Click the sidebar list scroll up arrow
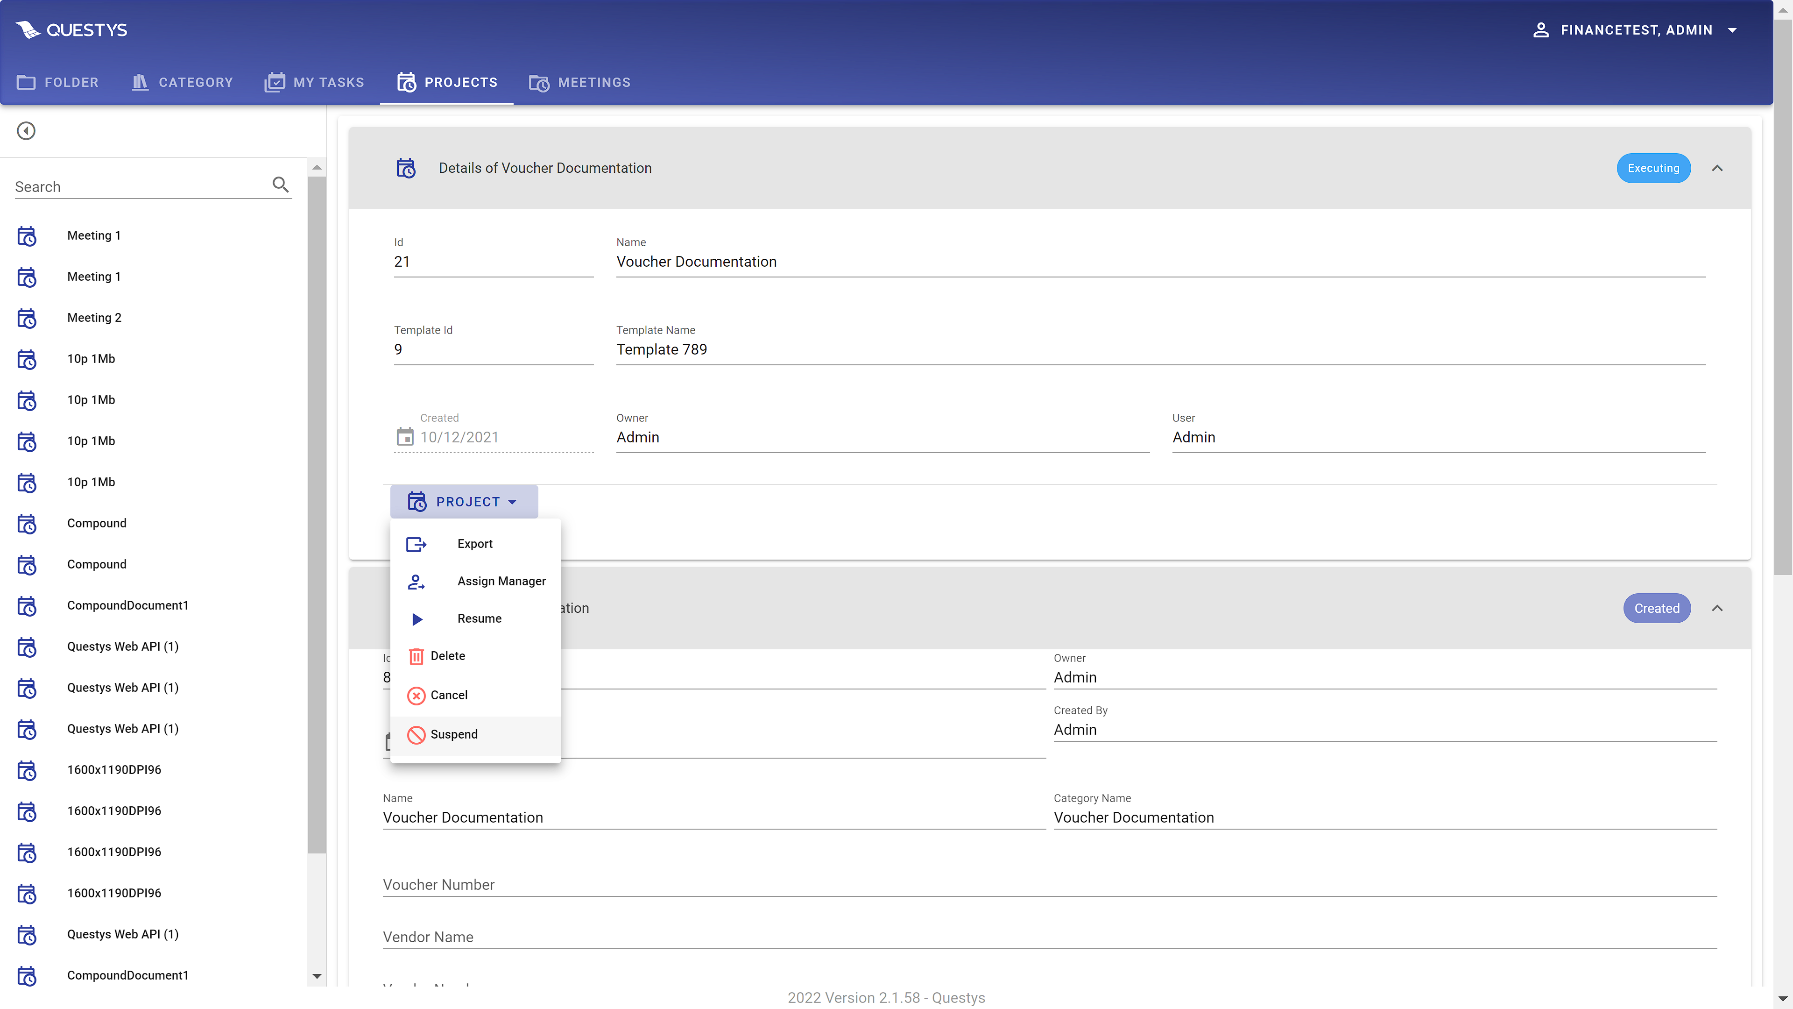Image resolution: width=1793 pixels, height=1009 pixels. point(317,167)
